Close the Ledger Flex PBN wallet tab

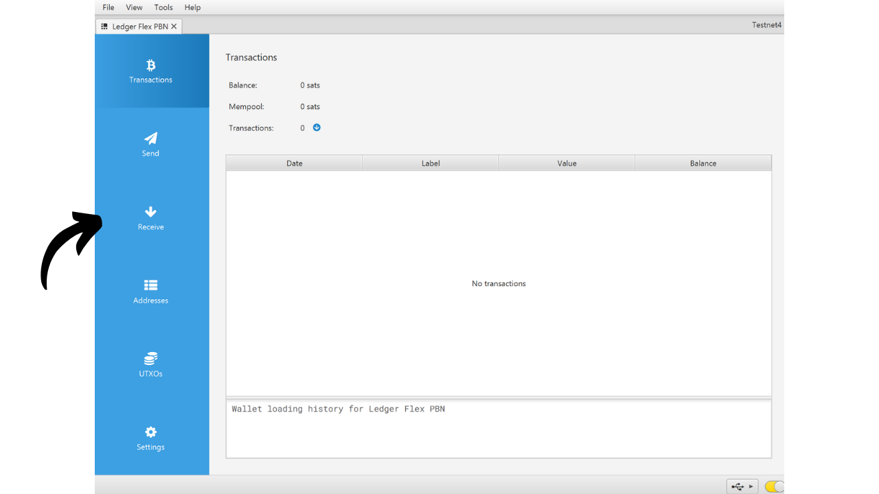pyautogui.click(x=174, y=26)
